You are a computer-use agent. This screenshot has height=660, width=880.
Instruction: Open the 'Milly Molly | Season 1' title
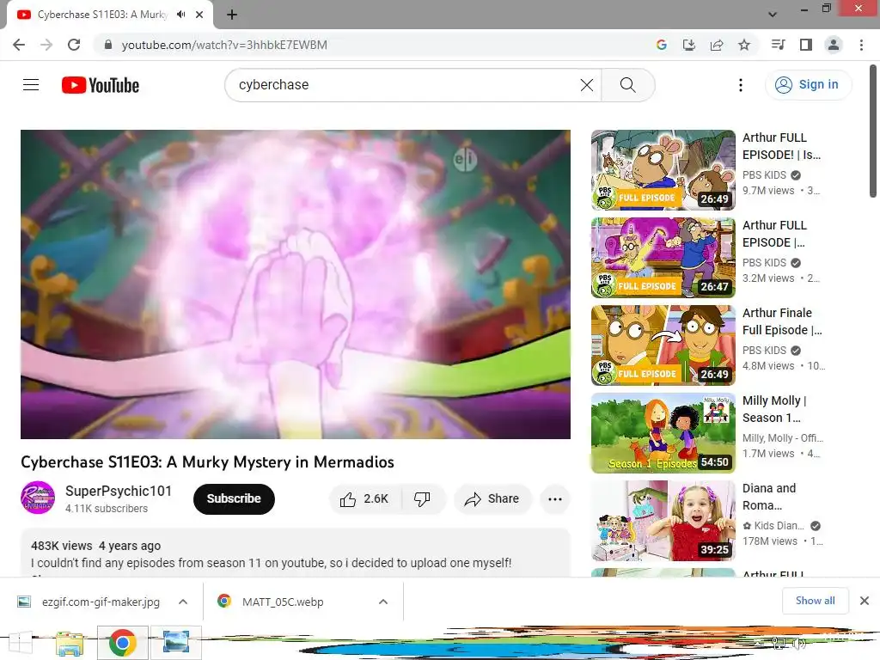click(x=774, y=409)
